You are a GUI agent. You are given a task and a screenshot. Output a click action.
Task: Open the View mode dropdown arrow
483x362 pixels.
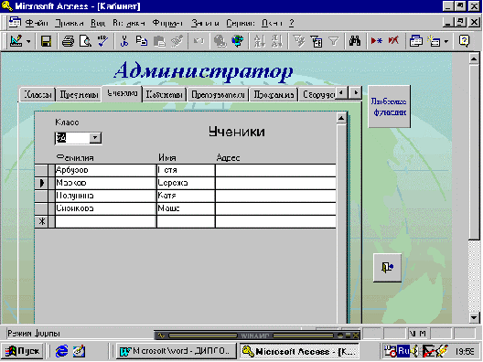(28, 41)
